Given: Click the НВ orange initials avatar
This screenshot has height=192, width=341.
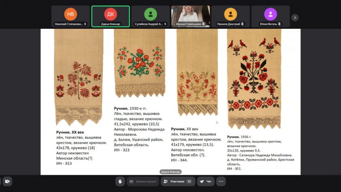Looking at the screenshot, I should 71,14.
